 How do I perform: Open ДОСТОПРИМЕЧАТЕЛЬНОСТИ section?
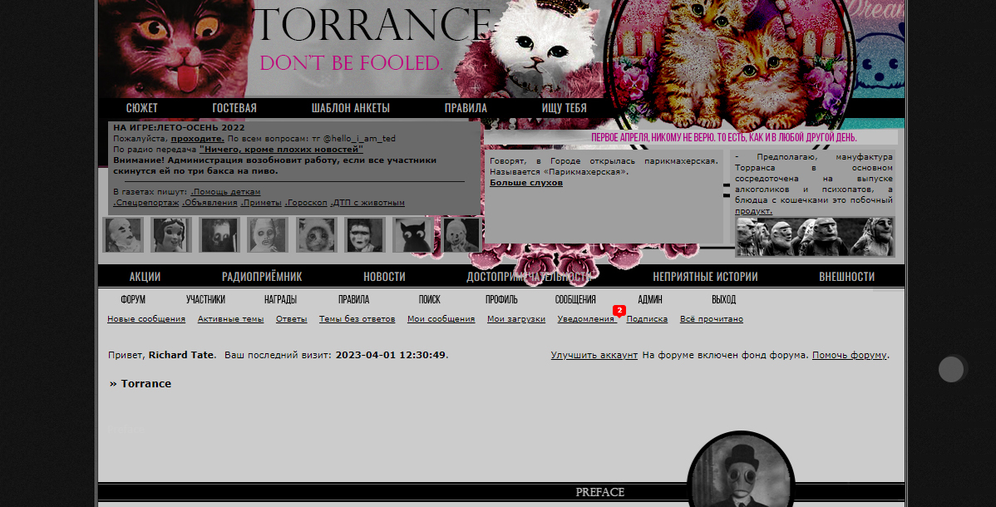529,277
